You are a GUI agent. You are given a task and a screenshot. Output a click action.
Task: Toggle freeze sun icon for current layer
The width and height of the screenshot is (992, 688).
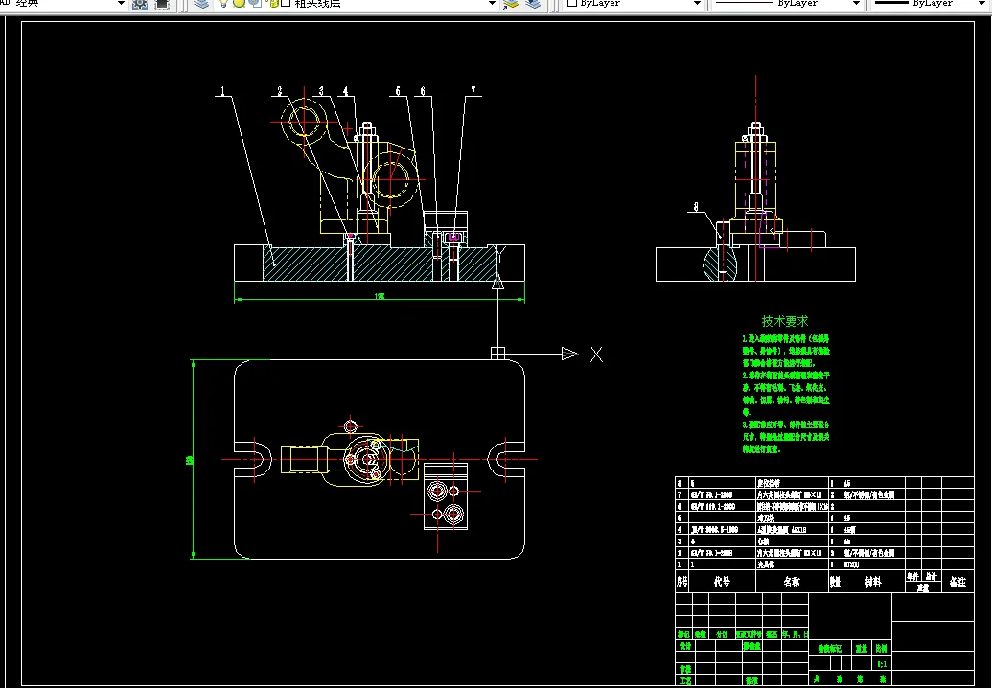(240, 4)
